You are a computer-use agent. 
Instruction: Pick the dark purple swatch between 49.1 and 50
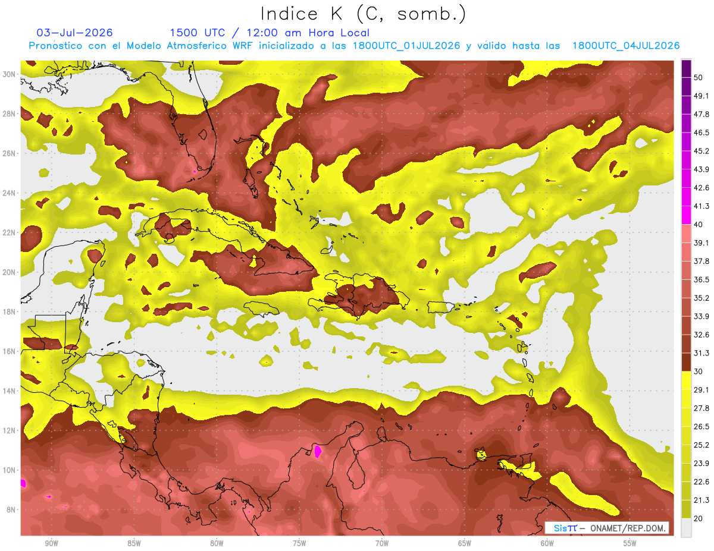tap(686, 87)
